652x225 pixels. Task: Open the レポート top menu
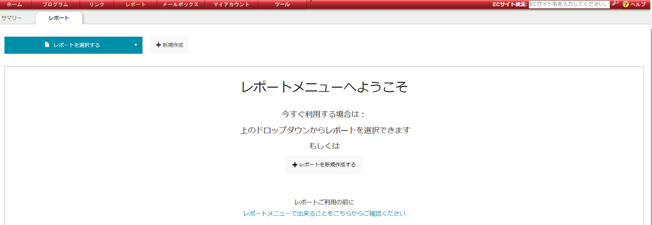pyautogui.click(x=135, y=4)
